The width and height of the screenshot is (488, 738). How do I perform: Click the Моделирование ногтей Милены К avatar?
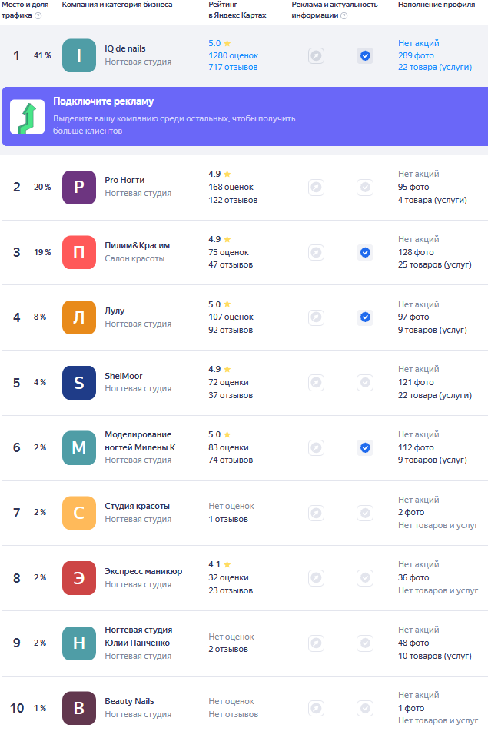pos(79,447)
